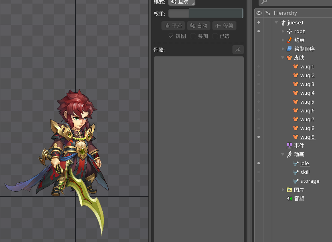This screenshot has width=332, height=242.
Task: Click the animation icon beside skill
Action: click(296, 172)
